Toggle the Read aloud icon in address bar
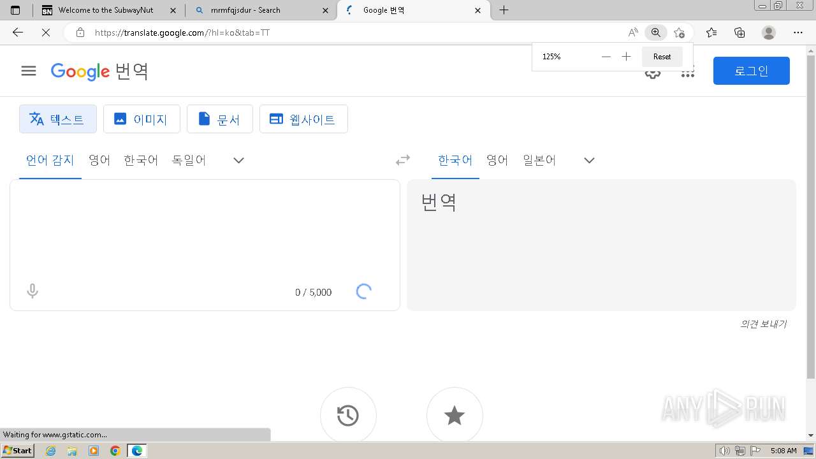This screenshot has width=816, height=459. coord(633,33)
